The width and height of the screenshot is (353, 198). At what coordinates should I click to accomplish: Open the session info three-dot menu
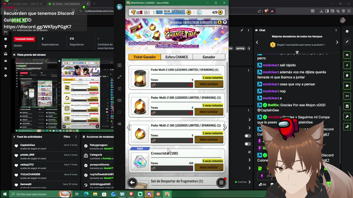coord(248,30)
